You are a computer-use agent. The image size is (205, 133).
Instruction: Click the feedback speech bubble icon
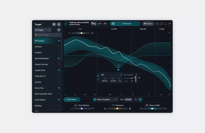[166, 24]
